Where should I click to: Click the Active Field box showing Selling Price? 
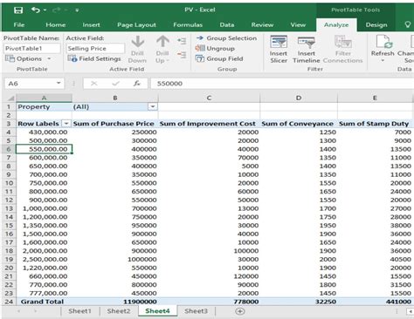[x=95, y=49]
